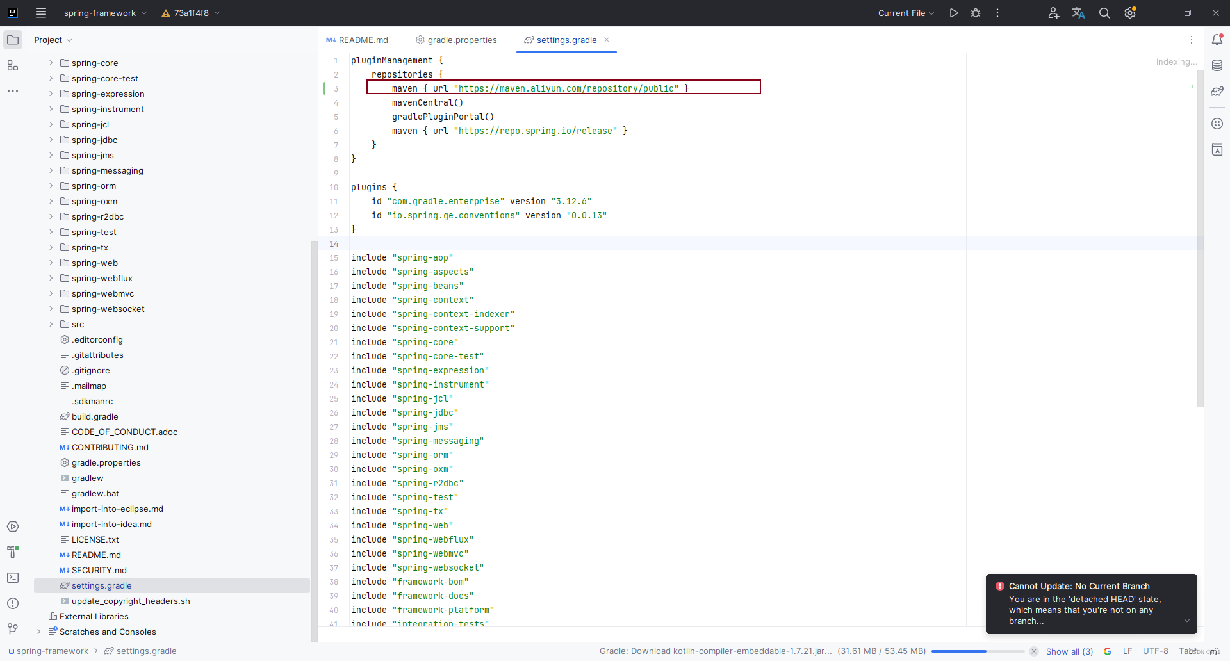1230x661 pixels.
Task: Open Build hammer tool window
Action: tap(13, 552)
